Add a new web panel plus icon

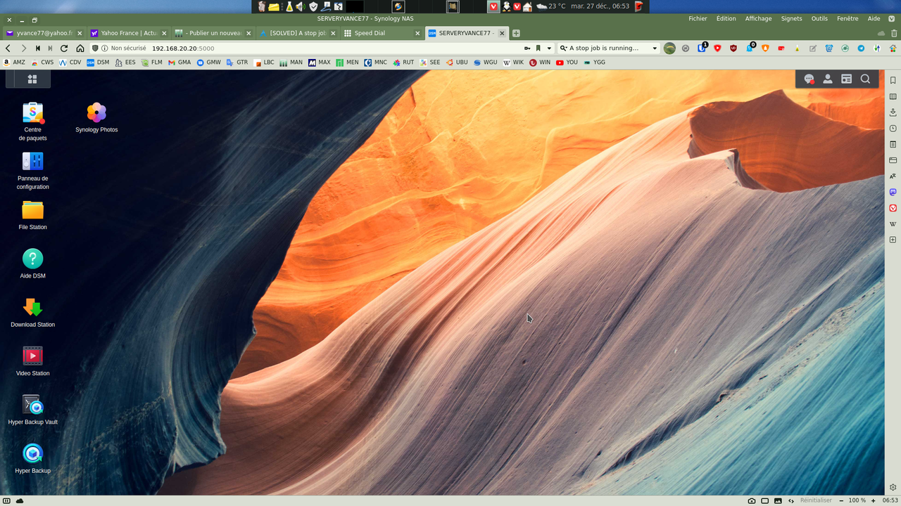click(x=893, y=240)
